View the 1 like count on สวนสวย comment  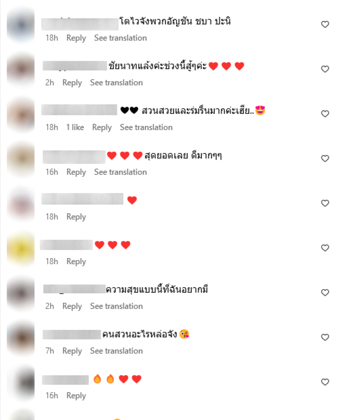[75, 127]
